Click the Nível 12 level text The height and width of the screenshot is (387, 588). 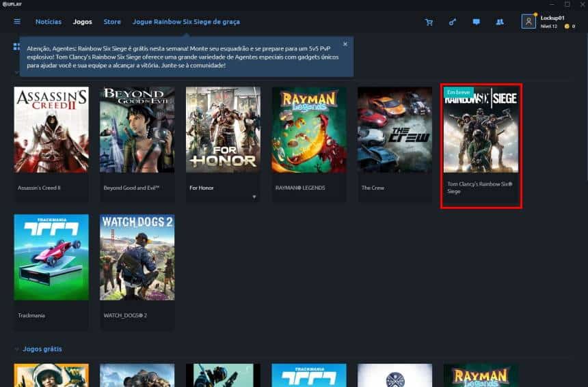click(548, 26)
